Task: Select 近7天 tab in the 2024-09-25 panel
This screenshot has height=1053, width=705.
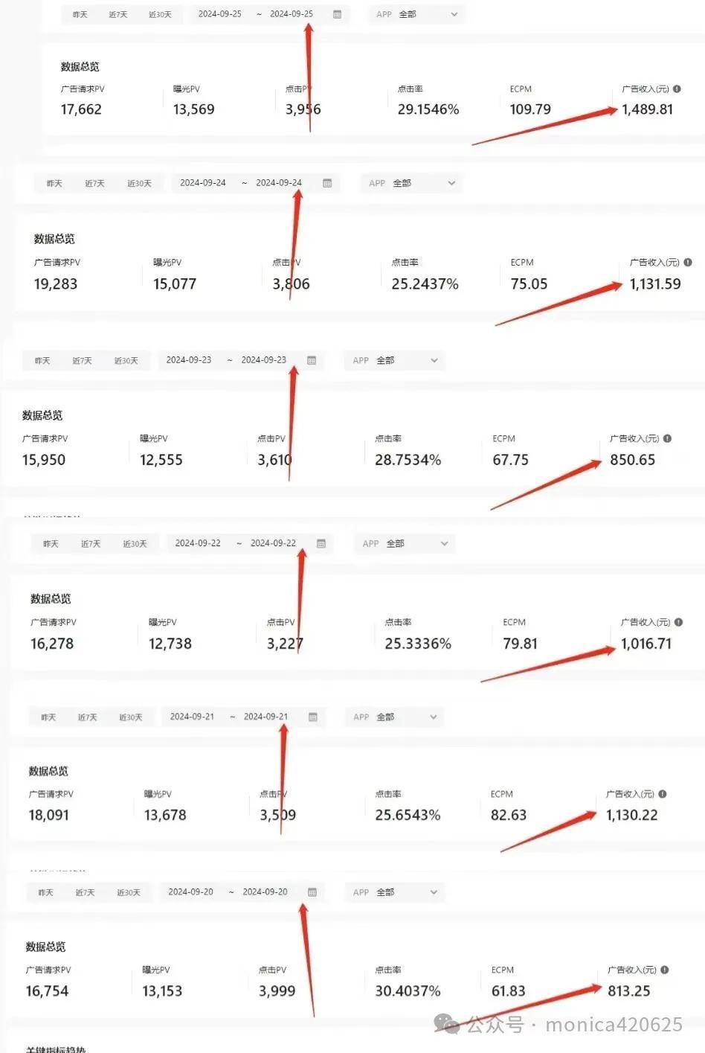Action: (118, 15)
